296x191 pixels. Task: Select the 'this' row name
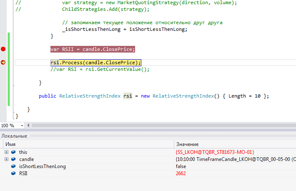click(x=23, y=152)
